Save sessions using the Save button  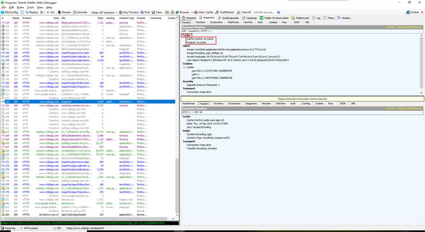click(157, 12)
